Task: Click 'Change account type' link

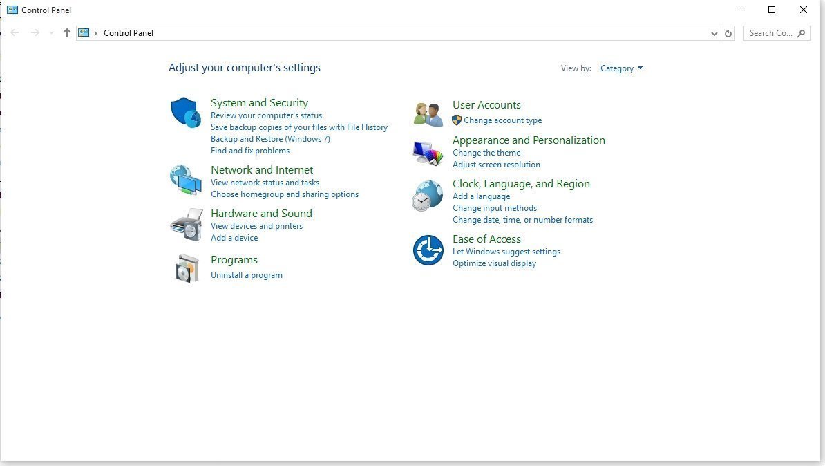Action: coord(502,120)
